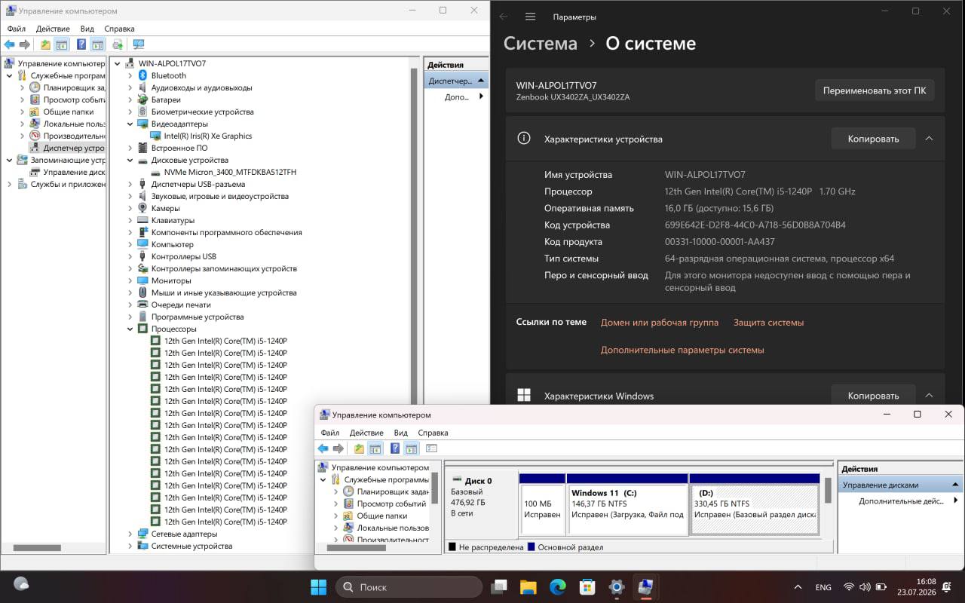Screen dimensions: 965x603
Task: Select Intel(R) Iris(R) Xe Graphics device
Action: pos(207,136)
